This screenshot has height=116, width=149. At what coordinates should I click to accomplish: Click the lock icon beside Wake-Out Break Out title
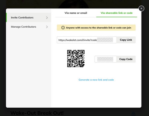pyautogui.click(x=133, y=114)
